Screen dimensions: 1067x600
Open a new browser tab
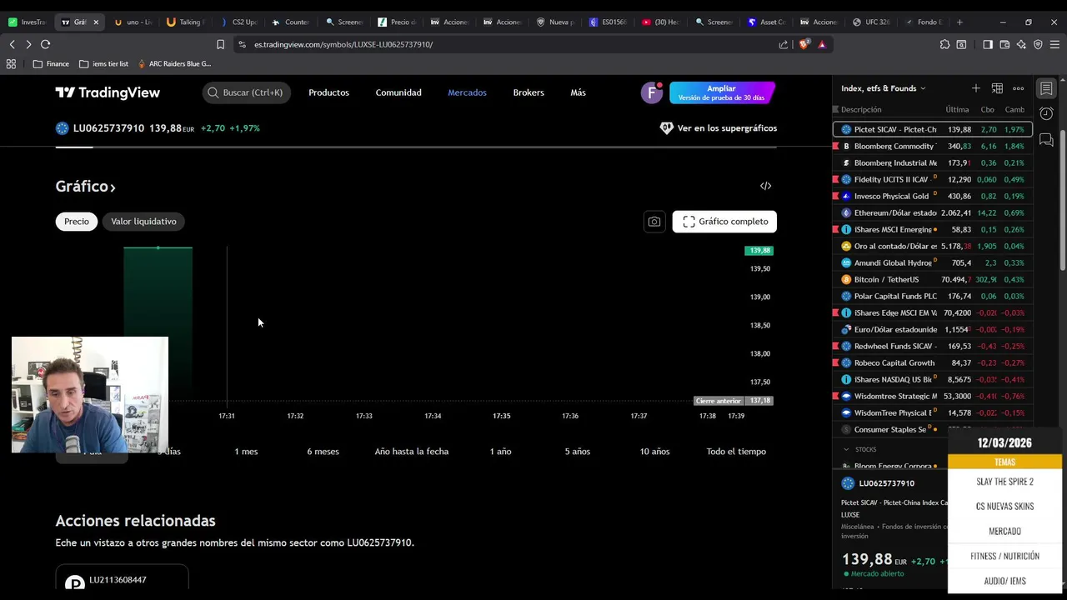959,22
